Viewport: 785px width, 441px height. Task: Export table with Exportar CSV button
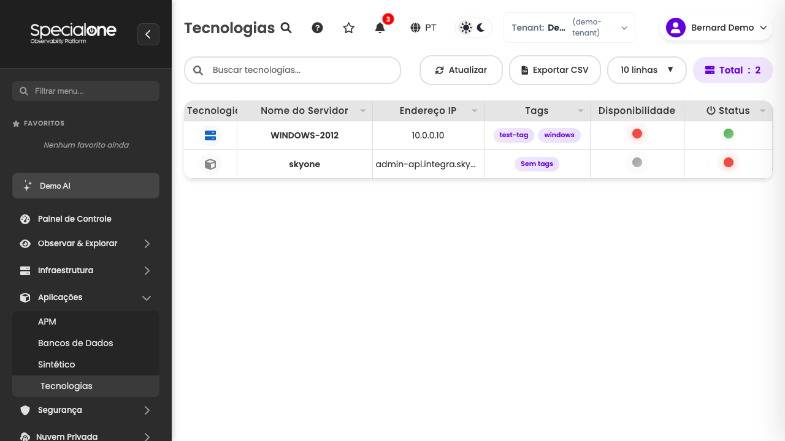pos(554,70)
